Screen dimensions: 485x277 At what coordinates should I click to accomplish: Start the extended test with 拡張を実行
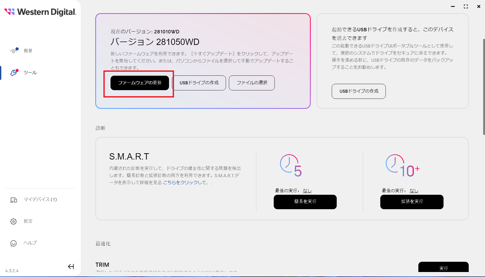click(x=412, y=202)
